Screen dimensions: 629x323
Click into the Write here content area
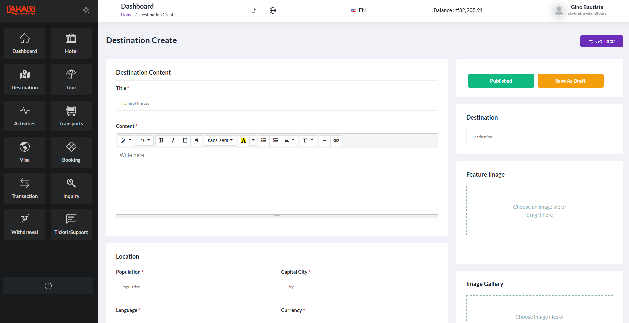[x=277, y=181]
